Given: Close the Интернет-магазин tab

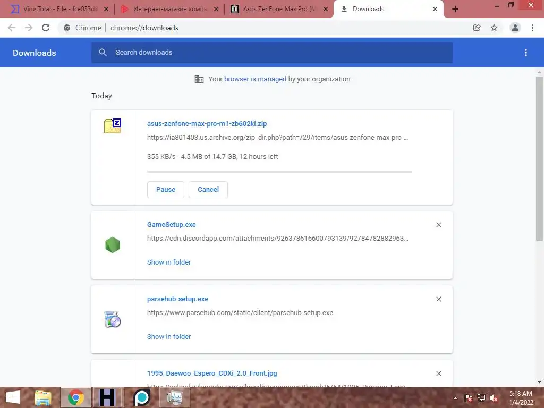Looking at the screenshot, I should [216, 9].
